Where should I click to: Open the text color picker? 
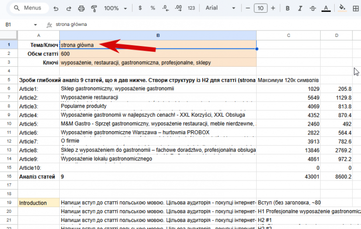pos(326,8)
